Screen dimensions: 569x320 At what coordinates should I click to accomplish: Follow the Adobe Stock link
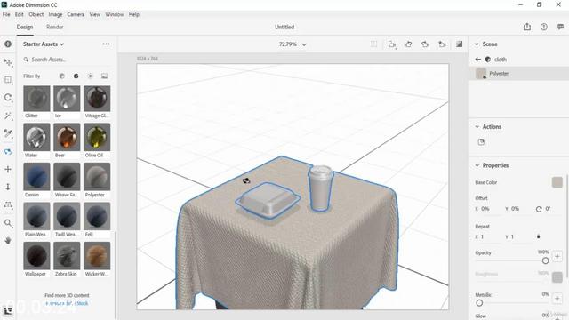[x=67, y=303]
